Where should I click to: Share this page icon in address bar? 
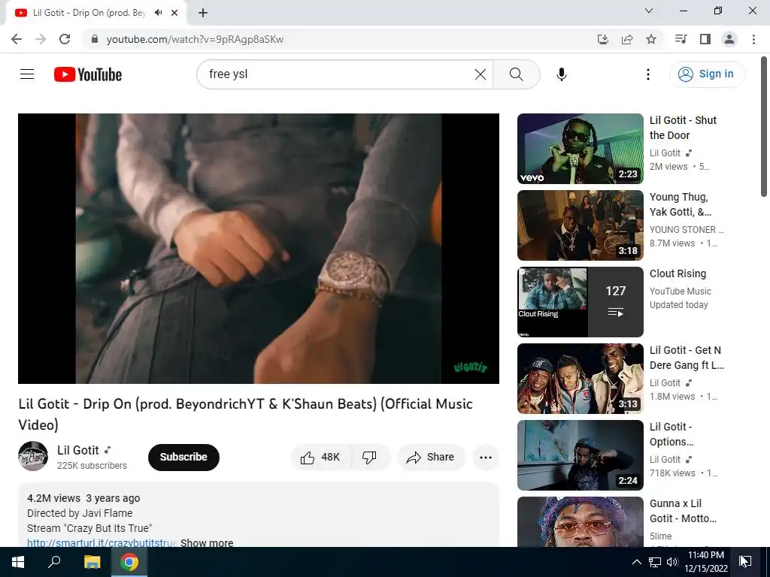[x=627, y=39]
